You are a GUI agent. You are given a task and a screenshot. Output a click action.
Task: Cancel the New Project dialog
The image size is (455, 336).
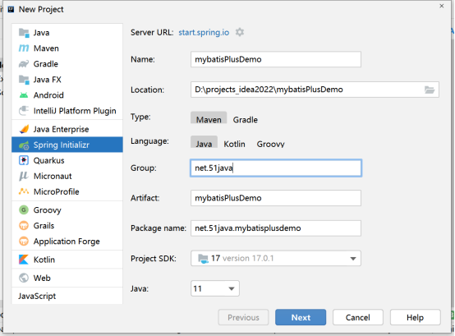pos(358,317)
